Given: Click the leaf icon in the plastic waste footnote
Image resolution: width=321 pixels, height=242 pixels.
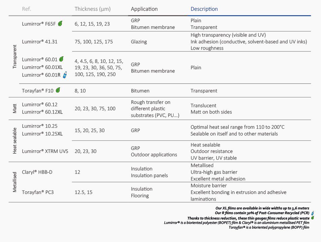Looking at the screenshot, I should 313,218.
